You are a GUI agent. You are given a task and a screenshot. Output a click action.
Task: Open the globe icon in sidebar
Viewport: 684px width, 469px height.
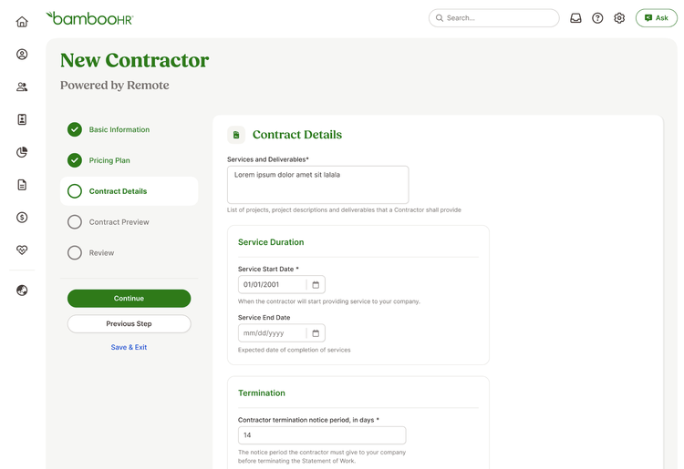coord(22,291)
